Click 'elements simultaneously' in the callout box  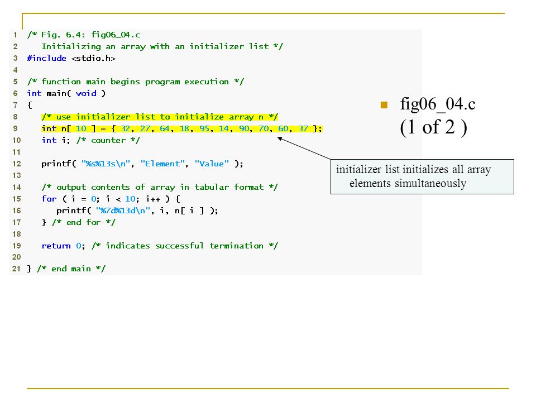408,184
